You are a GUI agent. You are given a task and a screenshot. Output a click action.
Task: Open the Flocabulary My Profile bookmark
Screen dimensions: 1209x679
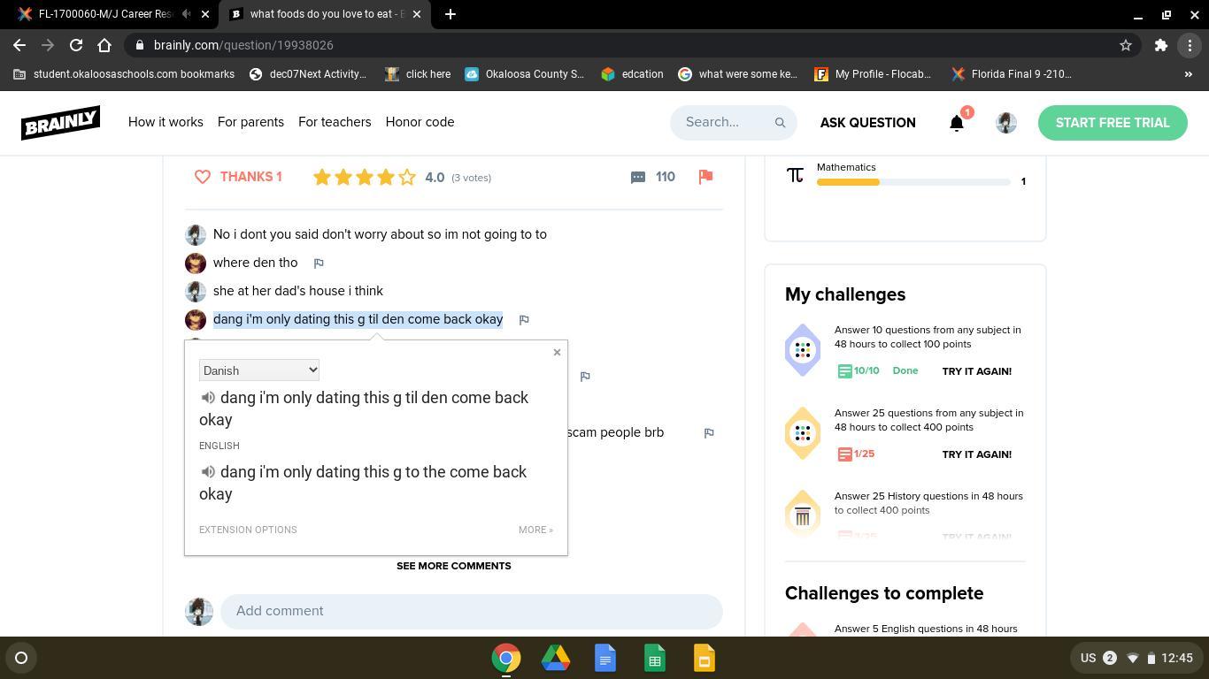[874, 74]
